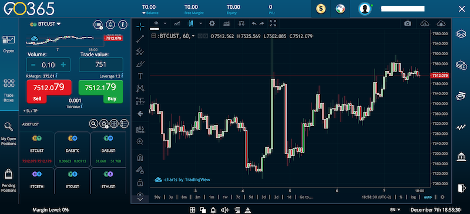Open favorites star in asset list
The image size is (470, 214).
tap(104, 123)
